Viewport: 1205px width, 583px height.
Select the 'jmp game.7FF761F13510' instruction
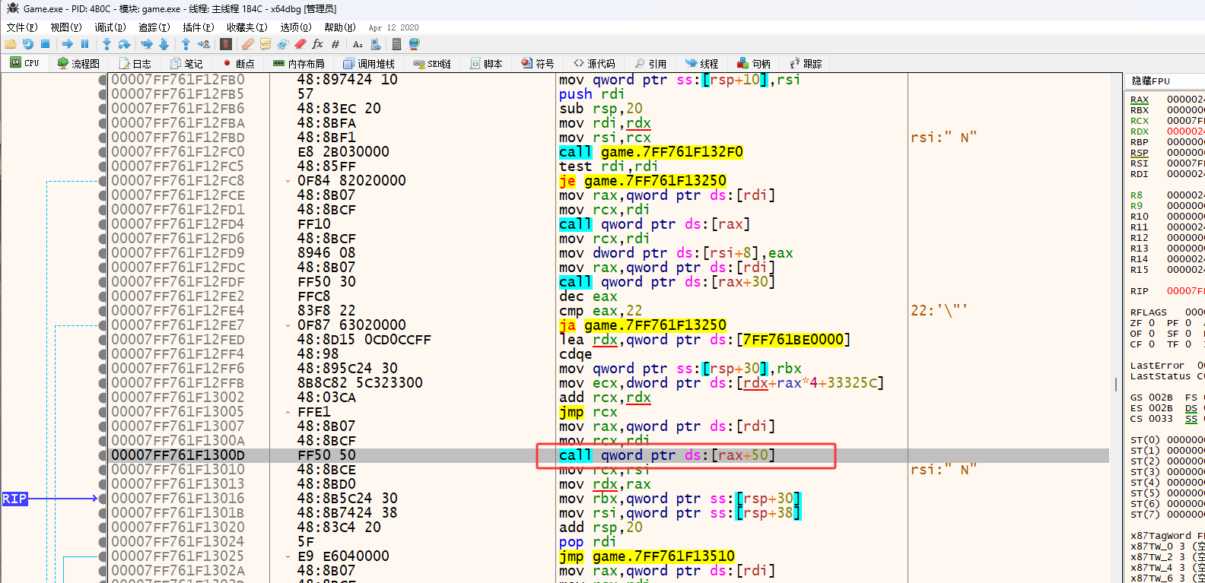coord(647,556)
